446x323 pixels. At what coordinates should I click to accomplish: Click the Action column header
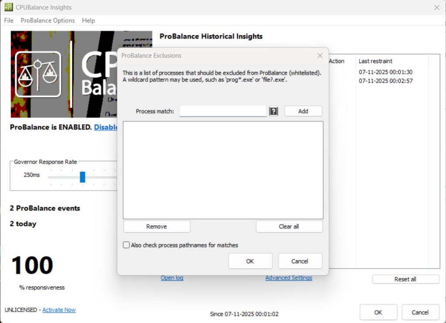click(x=337, y=61)
